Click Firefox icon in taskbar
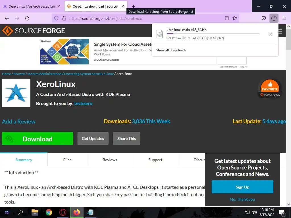Image resolution: width=291 pixels, height=218 pixels. [x=77, y=212]
